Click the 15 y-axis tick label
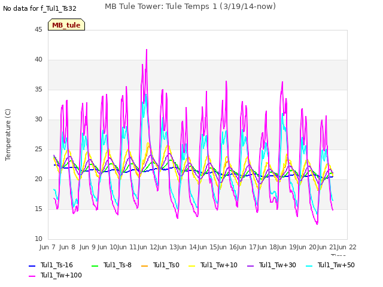Image resolution: width=383 pixels, height=287 pixels. 38,209
